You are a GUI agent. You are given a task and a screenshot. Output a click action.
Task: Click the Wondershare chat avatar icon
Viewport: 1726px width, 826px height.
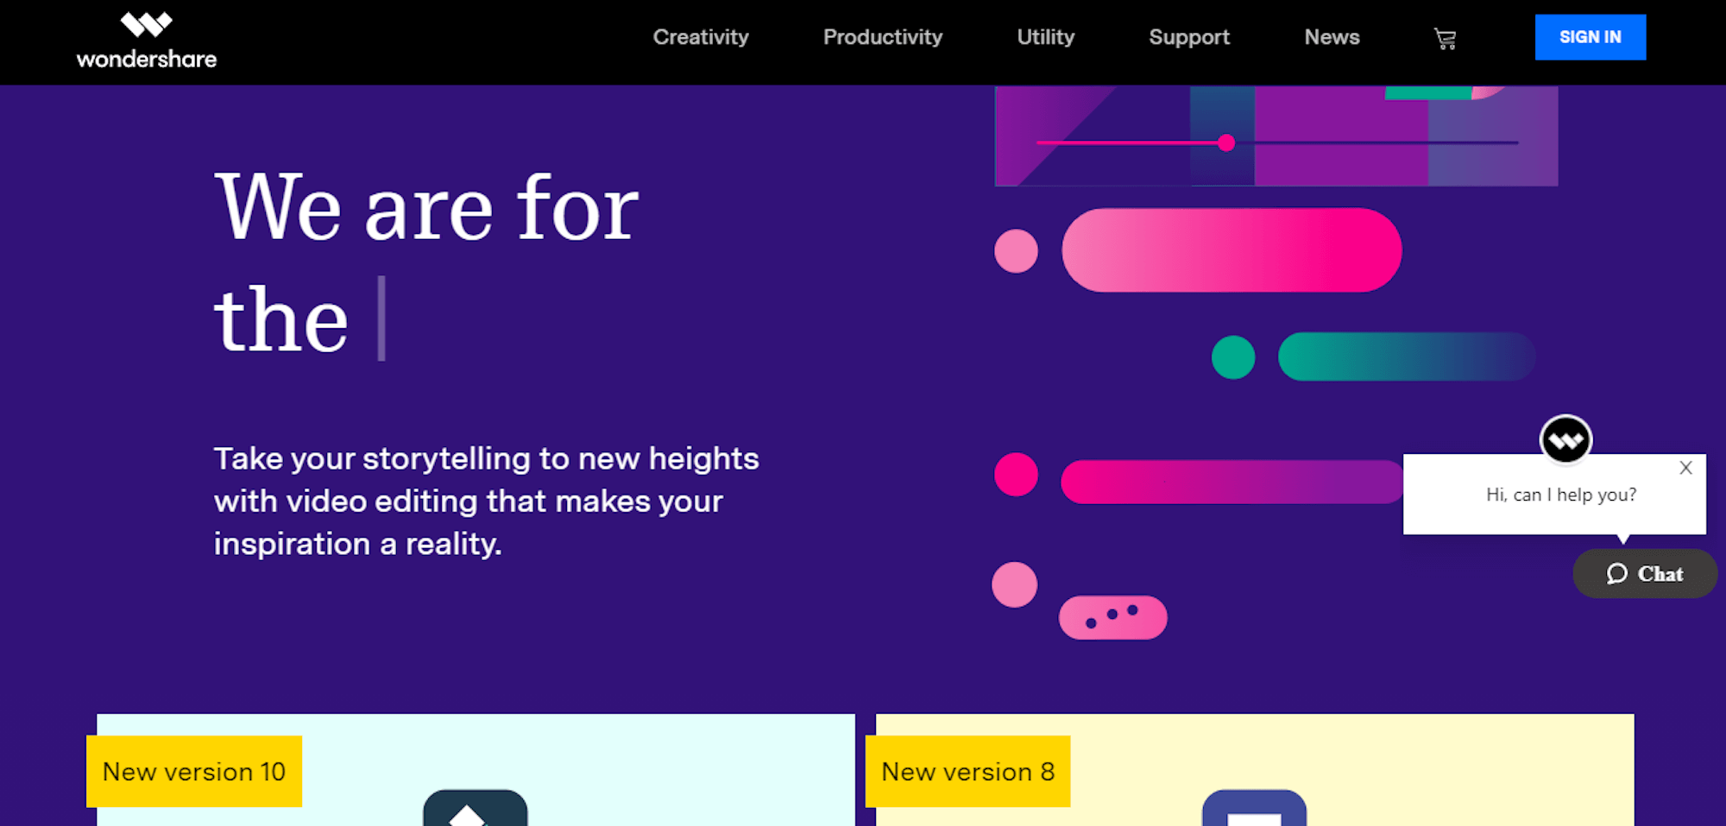1565,441
